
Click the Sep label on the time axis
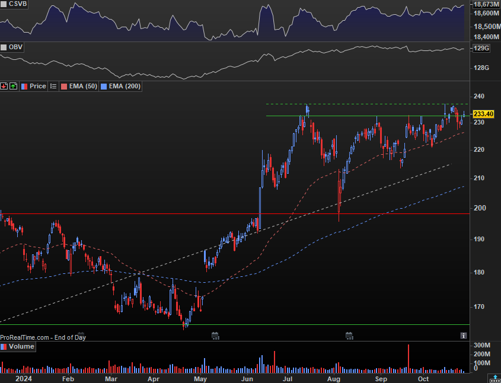(x=381, y=379)
